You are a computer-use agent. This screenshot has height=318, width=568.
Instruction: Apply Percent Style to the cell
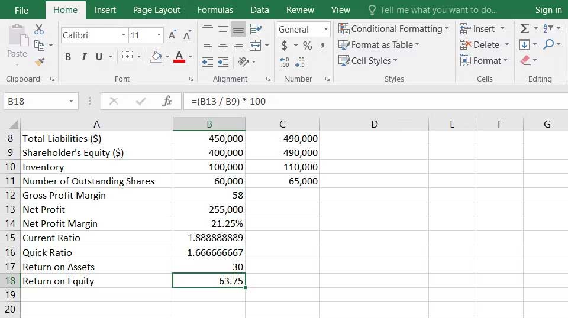click(x=307, y=46)
